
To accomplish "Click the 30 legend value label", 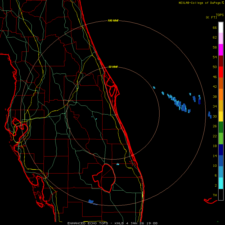I will coord(215,116).
